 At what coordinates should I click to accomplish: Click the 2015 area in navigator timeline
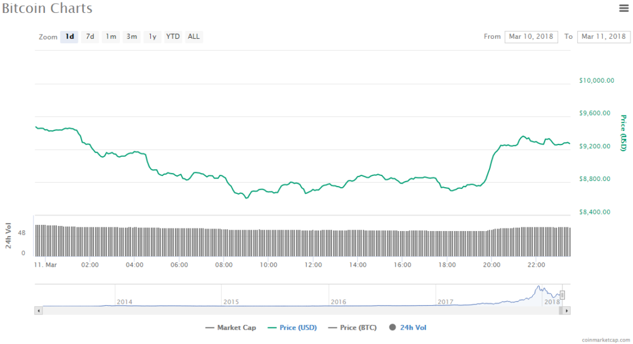[231, 301]
